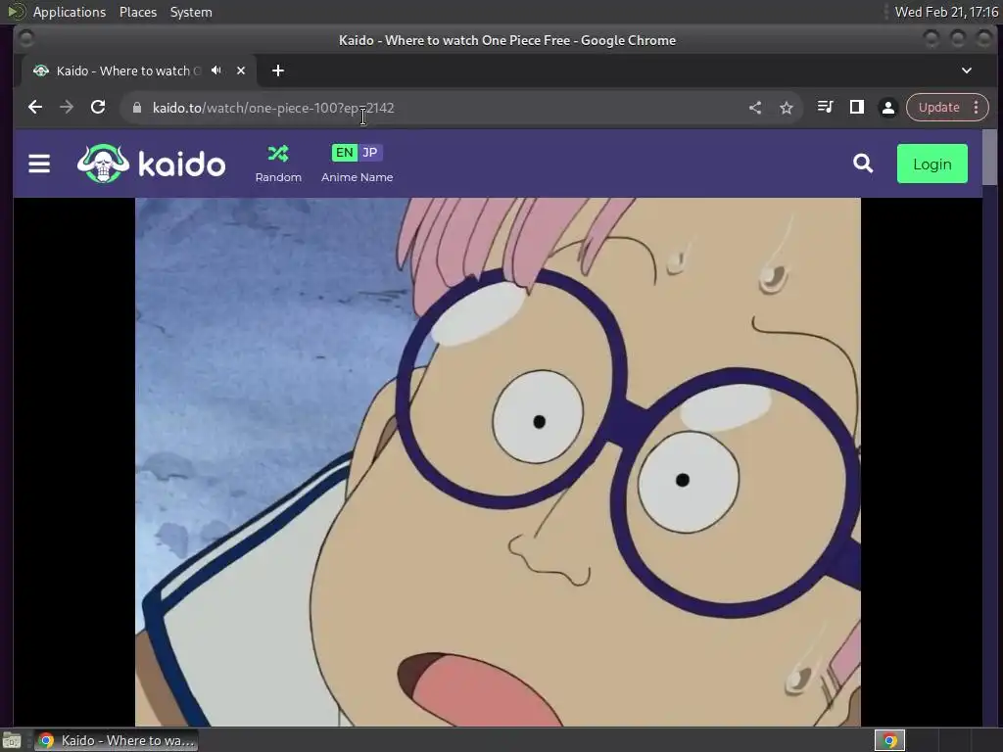This screenshot has height=752, width=1003.
Task: Click the clock showing Wed Feb 21
Action: click(x=945, y=12)
